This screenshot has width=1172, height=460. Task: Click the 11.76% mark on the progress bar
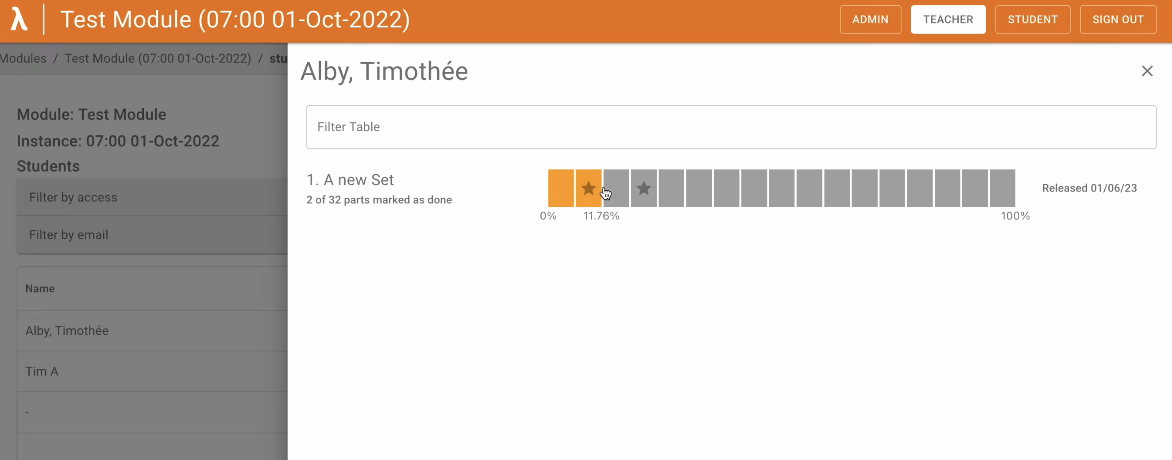click(x=601, y=216)
